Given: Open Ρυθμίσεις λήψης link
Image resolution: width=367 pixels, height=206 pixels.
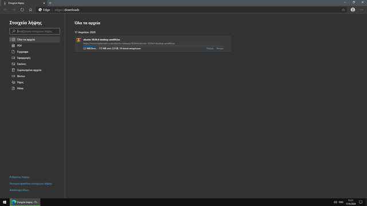Looking at the screenshot, I should (x=19, y=177).
